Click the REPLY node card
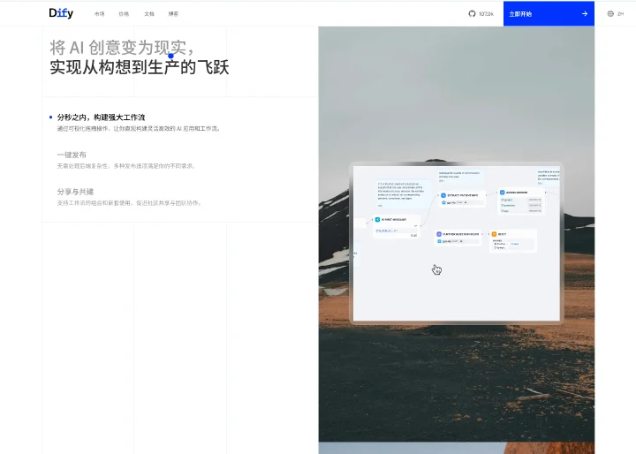The height and width of the screenshot is (454, 636). [513, 240]
